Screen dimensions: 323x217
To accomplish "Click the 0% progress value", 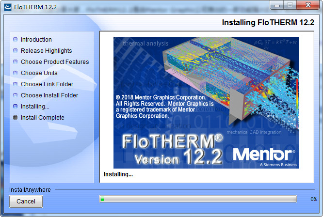I will point(313,199).
